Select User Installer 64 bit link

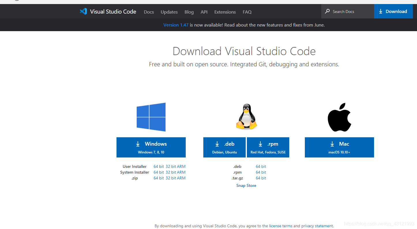[x=159, y=166]
